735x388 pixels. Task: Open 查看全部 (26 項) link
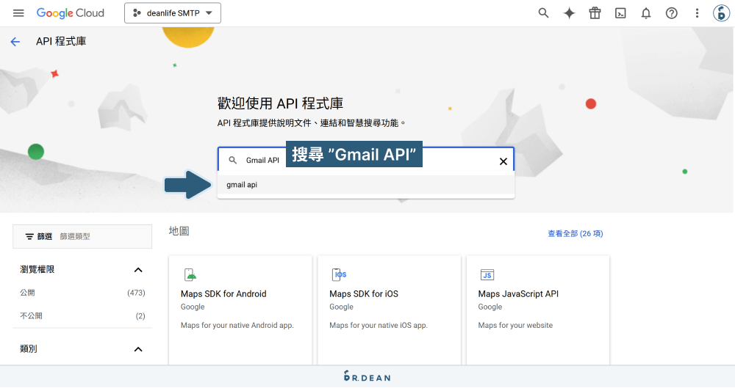tap(576, 233)
